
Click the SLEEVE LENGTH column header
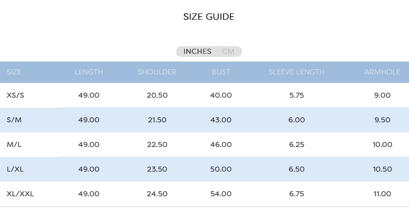click(297, 72)
